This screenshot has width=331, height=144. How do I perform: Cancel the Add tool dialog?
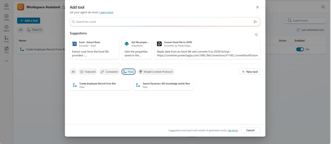click(250, 130)
